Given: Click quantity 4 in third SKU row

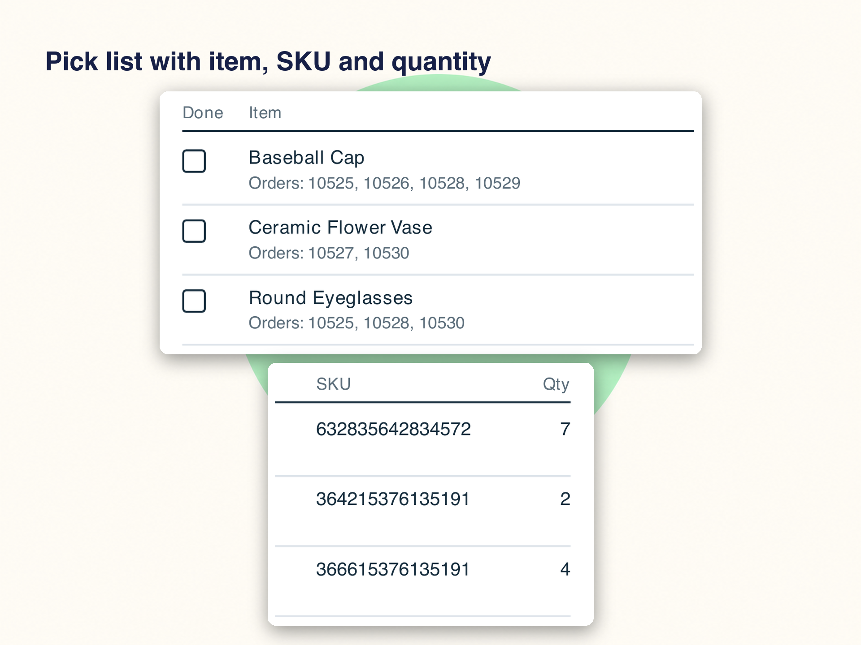Looking at the screenshot, I should pos(565,569).
